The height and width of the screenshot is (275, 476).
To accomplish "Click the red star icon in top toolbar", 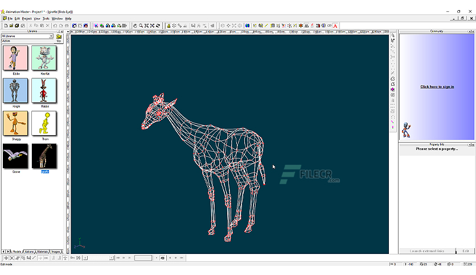I will tap(301, 26).
